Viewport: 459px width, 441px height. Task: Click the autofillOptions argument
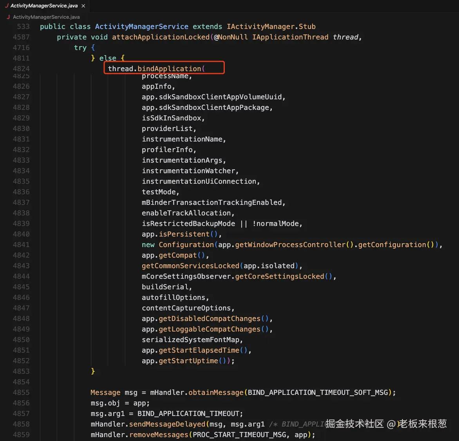point(173,298)
